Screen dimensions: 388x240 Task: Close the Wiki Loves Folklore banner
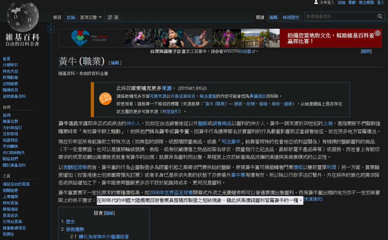378,33
